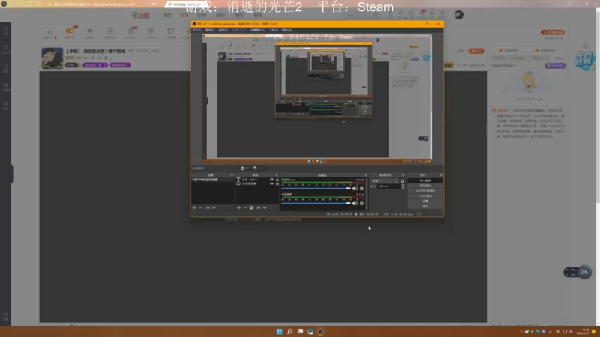Click user profile avatar in site header
The image size is (600, 337).
point(459,15)
